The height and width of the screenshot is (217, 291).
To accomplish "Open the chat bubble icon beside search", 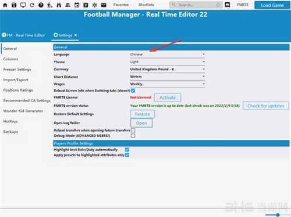I will point(227,5).
